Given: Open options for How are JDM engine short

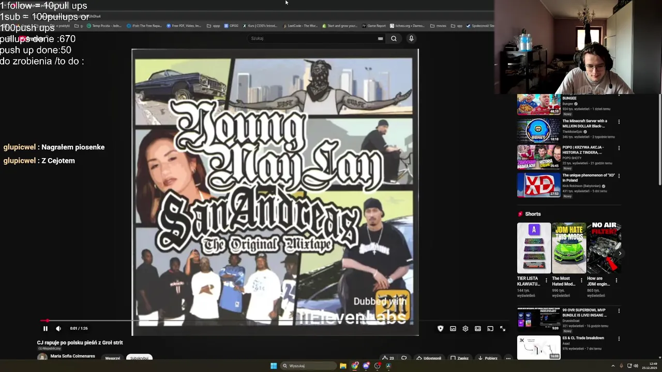Looking at the screenshot, I should (x=616, y=281).
